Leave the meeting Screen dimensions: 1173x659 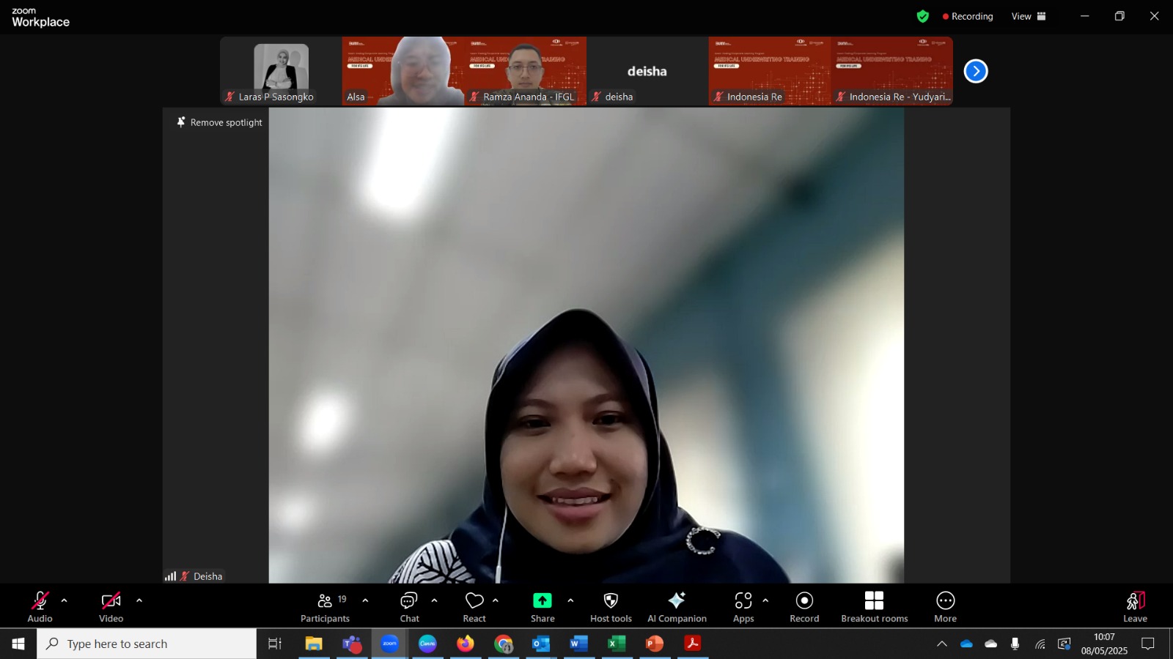click(1135, 607)
